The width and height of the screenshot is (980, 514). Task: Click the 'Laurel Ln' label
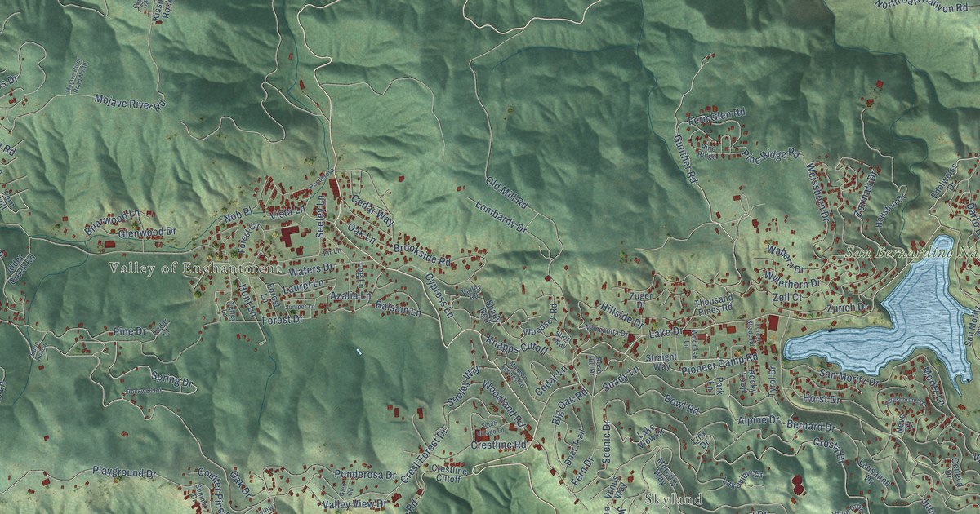tap(303, 285)
